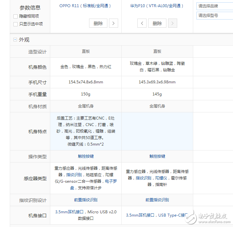233x227 pixels.
Task: Click 金属机身 in the OPPO R11 column
Action: [x=85, y=106]
